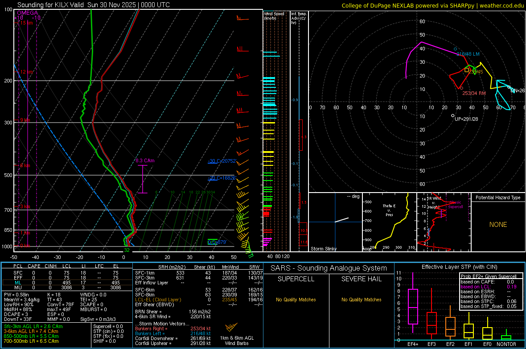Click the 216/48 LM marker on hodograph
Viewport: 526px width, 349px height.
click(455, 49)
